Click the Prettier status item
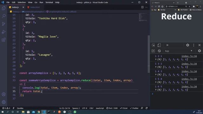This screenshot has width=203, height=114. (x=134, y=108)
